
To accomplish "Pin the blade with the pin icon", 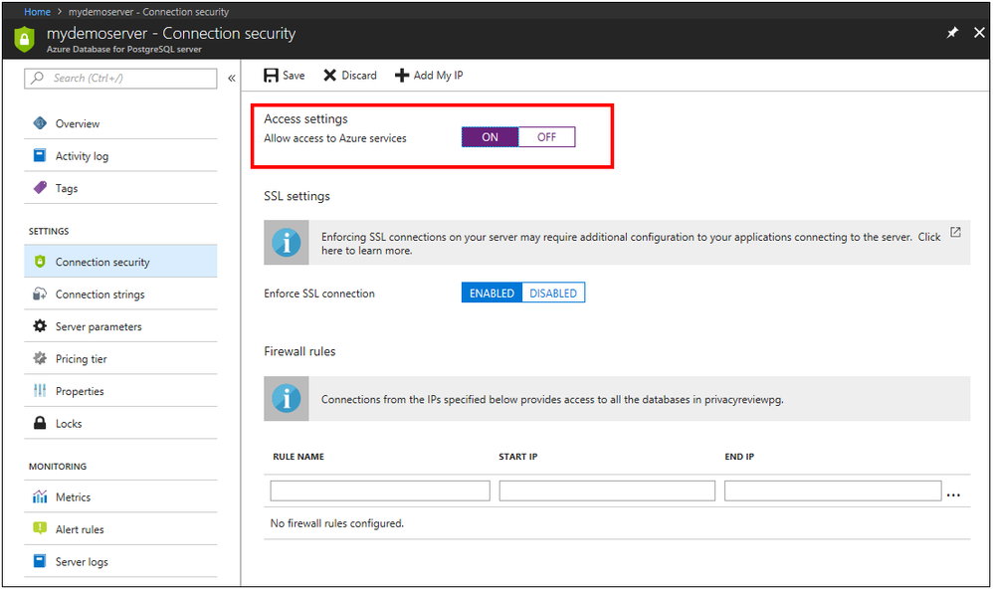I will tap(952, 32).
